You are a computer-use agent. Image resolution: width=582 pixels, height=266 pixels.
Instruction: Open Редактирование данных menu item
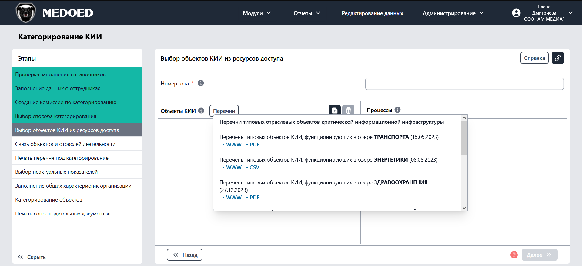[372, 13]
